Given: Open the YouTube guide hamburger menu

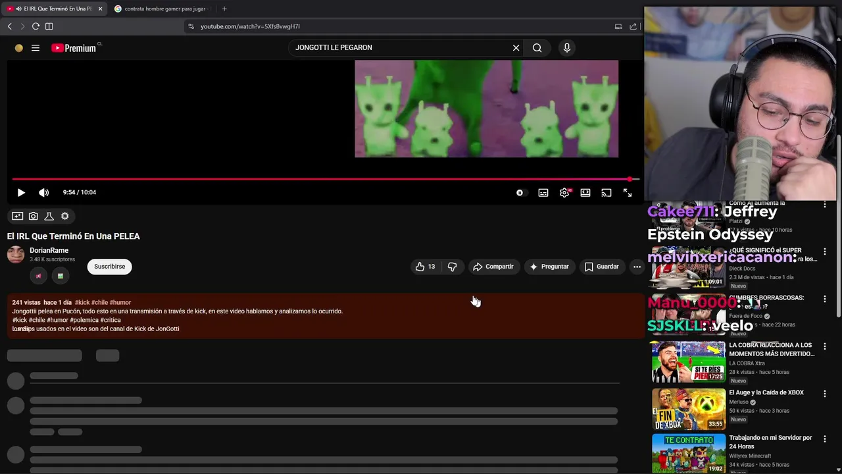Looking at the screenshot, I should (x=36, y=47).
